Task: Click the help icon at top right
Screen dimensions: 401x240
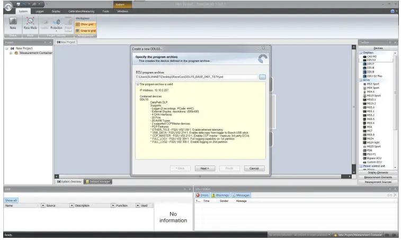Action: 393,11
